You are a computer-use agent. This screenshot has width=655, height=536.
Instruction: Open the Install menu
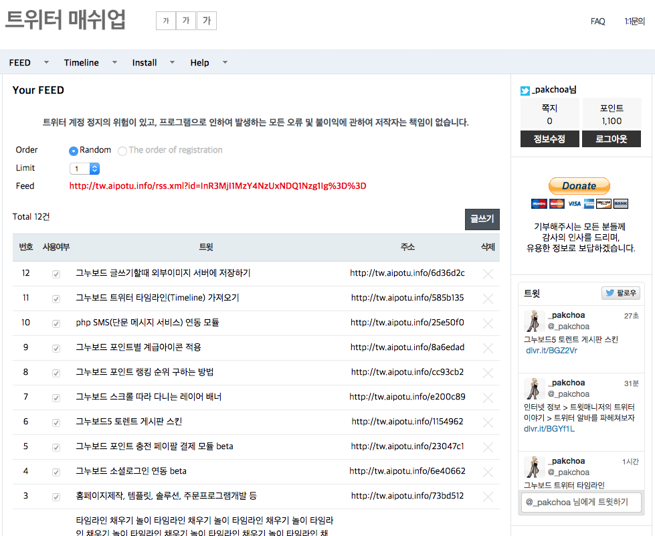click(x=145, y=62)
